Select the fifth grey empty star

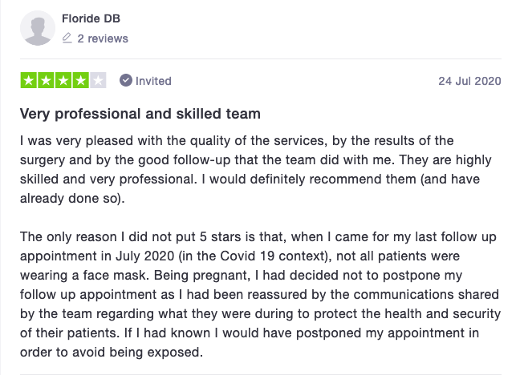point(98,80)
